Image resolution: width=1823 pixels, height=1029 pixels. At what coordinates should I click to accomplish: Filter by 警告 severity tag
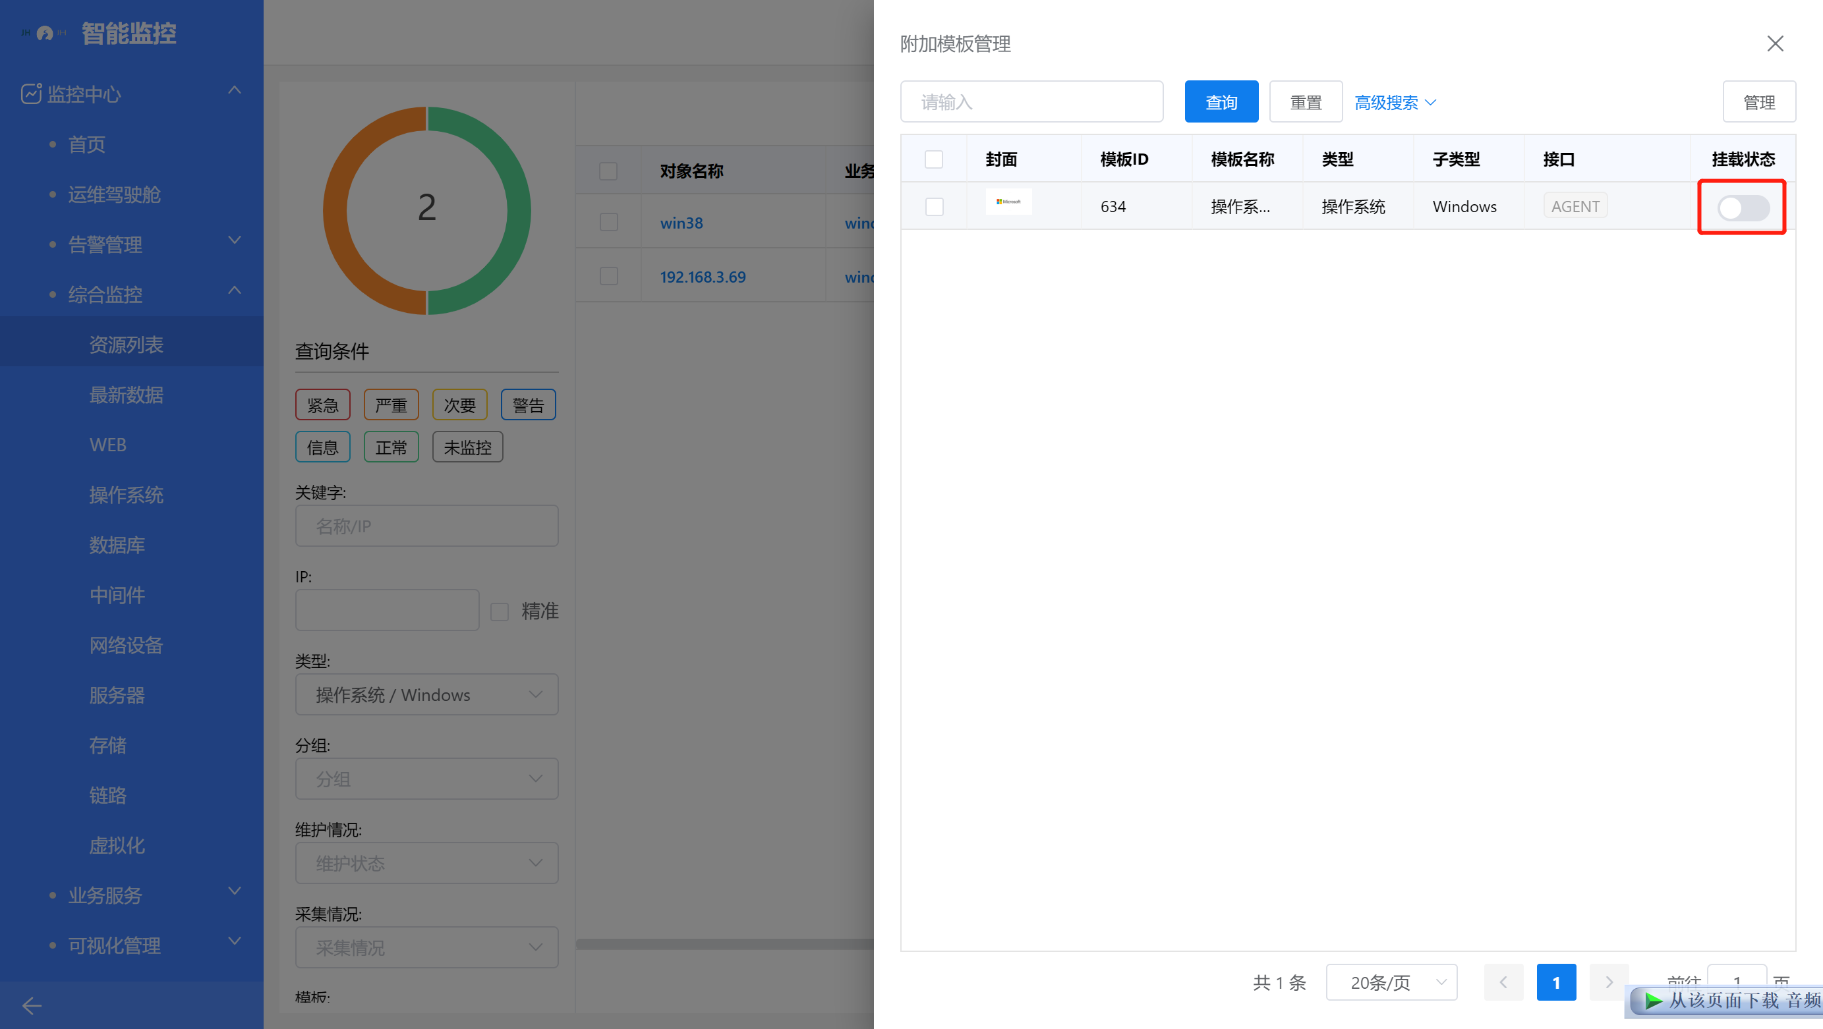528,405
